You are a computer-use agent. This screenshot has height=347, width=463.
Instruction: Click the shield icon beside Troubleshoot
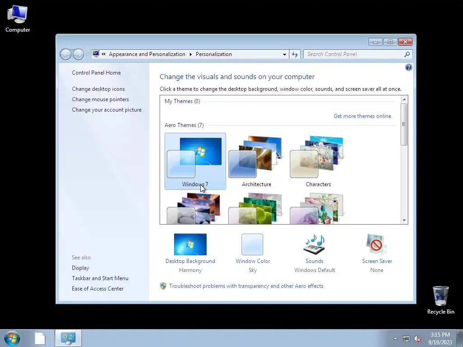pos(163,286)
